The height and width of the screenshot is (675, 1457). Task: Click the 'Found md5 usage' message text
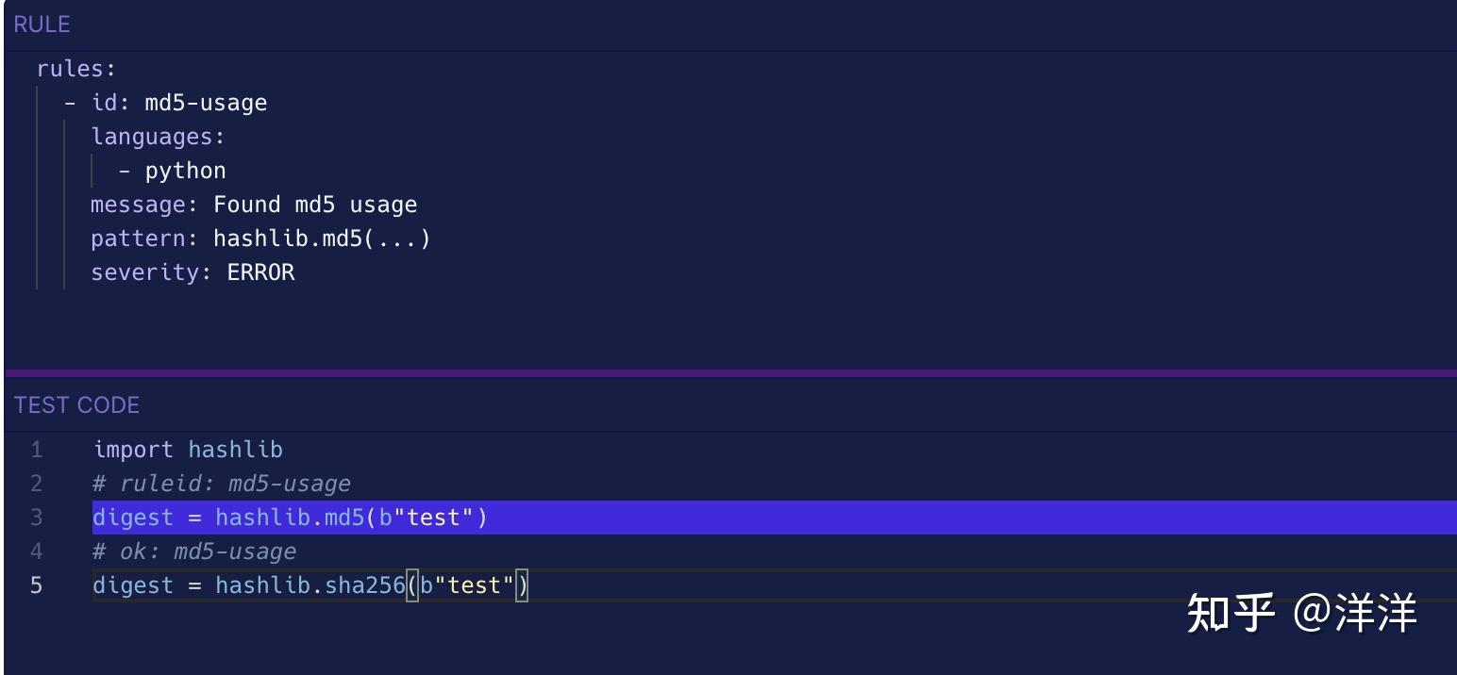(315, 205)
